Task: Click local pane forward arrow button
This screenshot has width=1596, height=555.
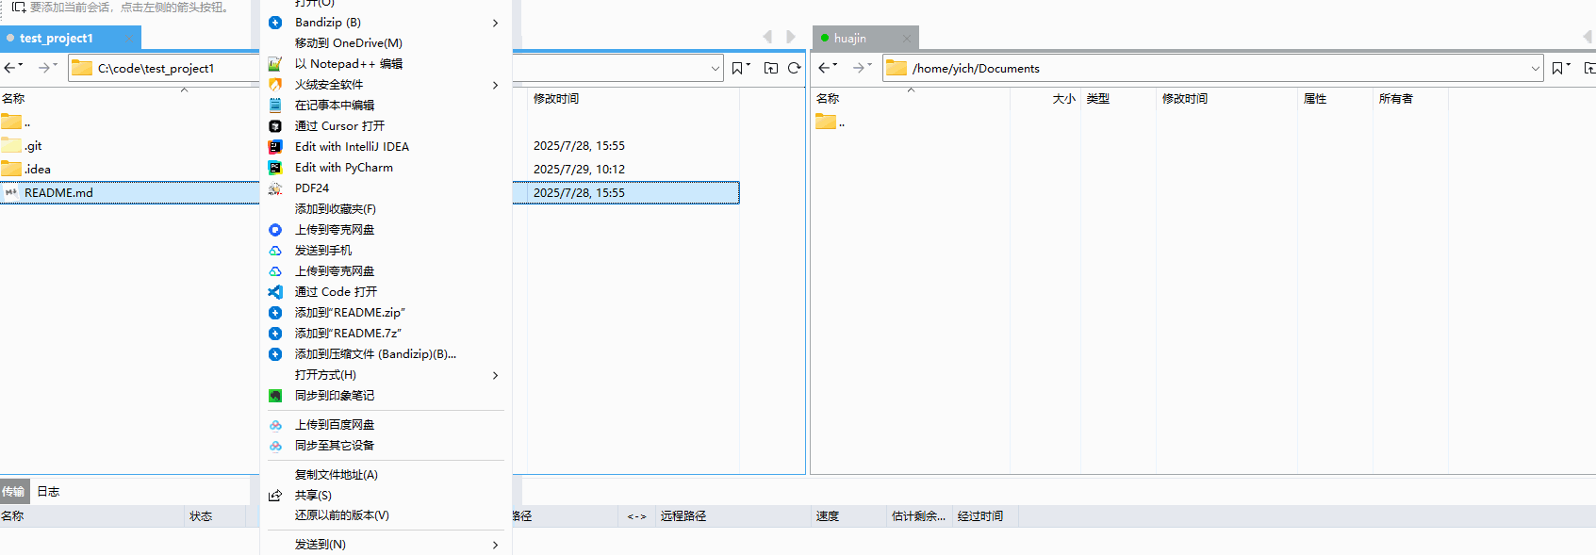Action: (46, 68)
